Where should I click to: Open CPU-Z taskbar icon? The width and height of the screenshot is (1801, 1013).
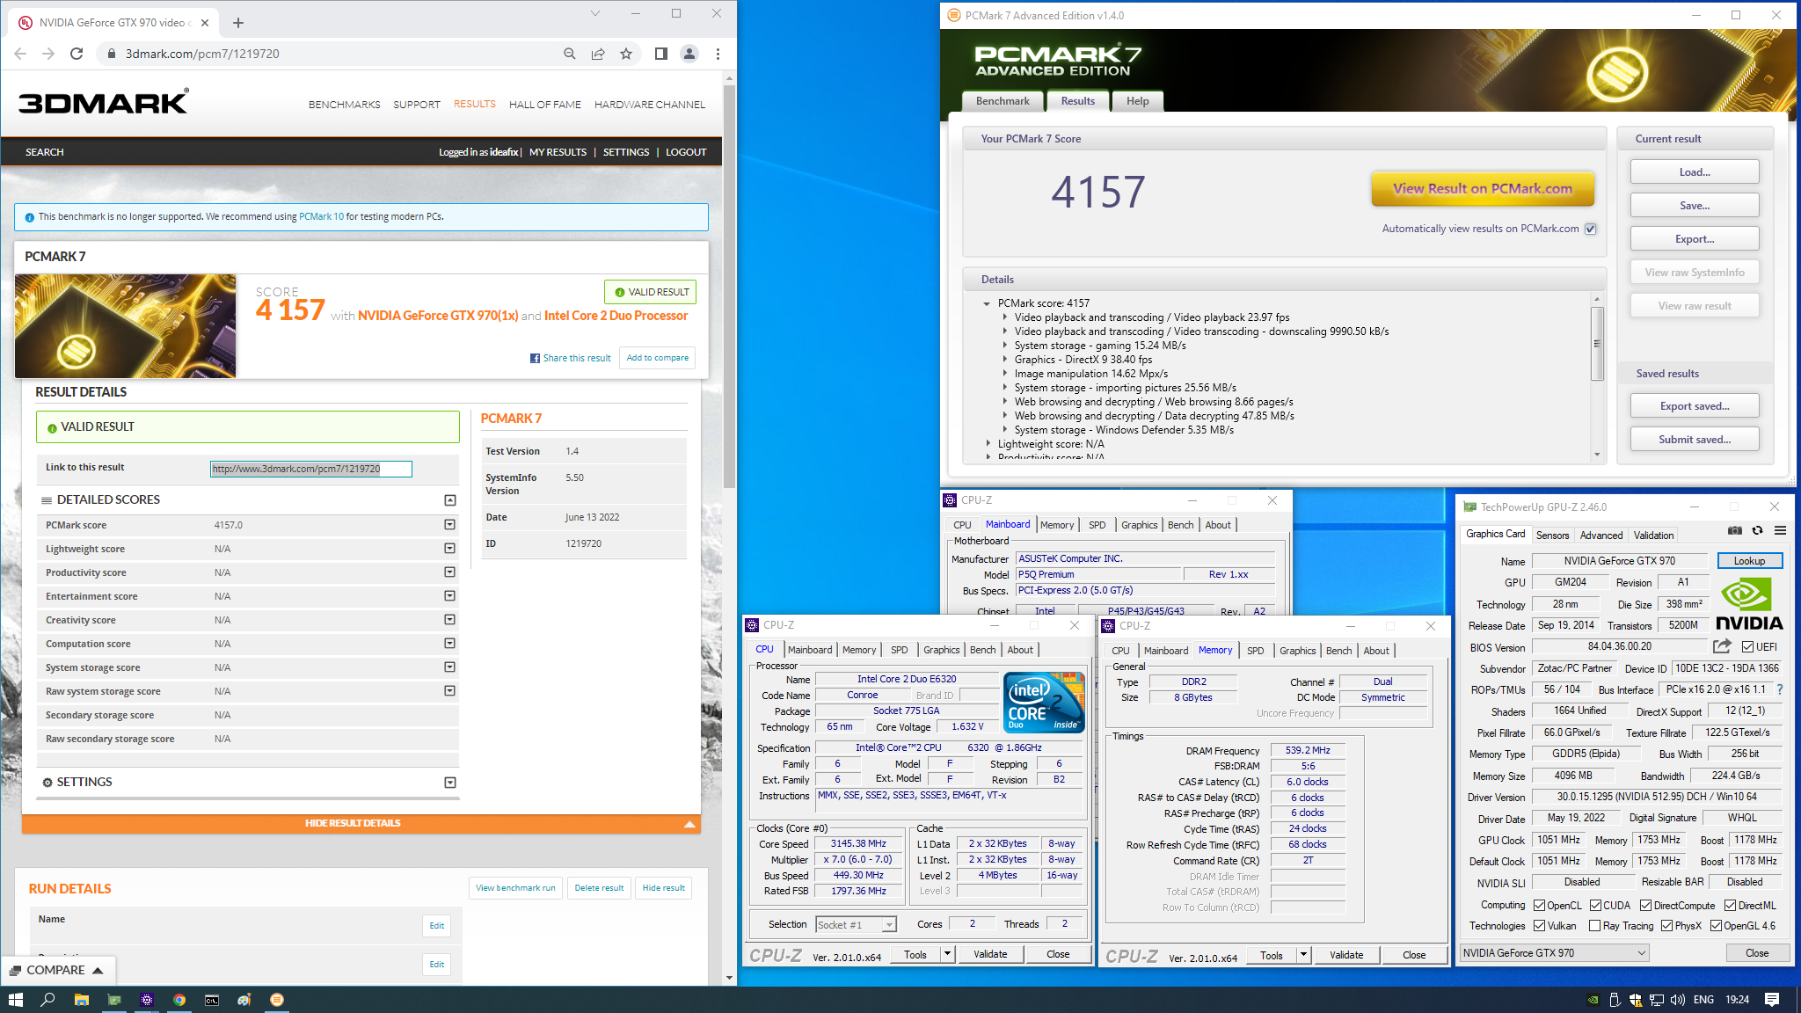pyautogui.click(x=147, y=1000)
